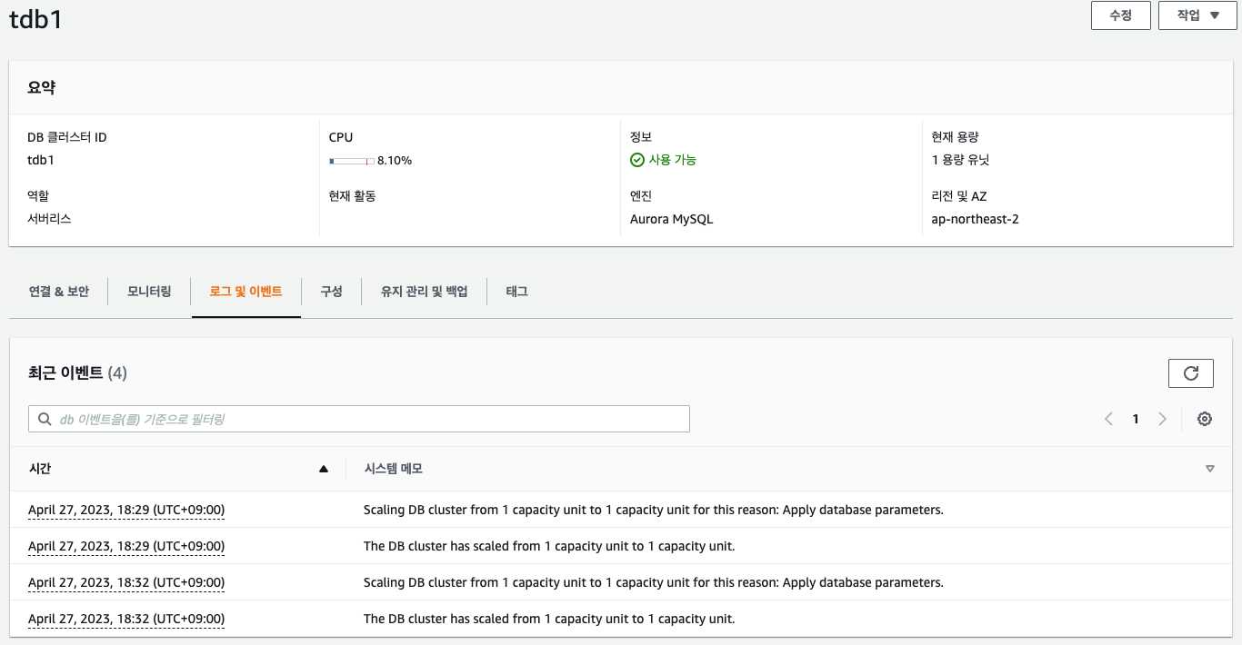
Task: Focus the db event filter field
Action: [359, 419]
